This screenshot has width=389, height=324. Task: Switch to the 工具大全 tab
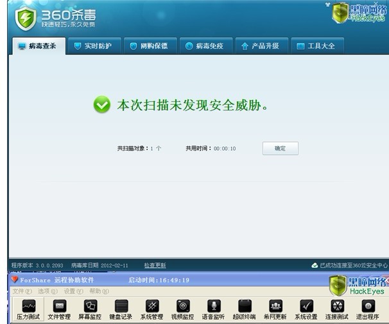pyautogui.click(x=318, y=46)
